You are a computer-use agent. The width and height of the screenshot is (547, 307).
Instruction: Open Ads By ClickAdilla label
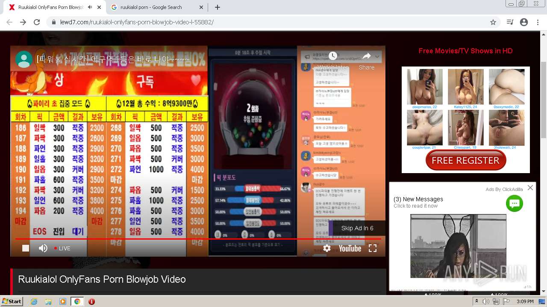point(504,189)
